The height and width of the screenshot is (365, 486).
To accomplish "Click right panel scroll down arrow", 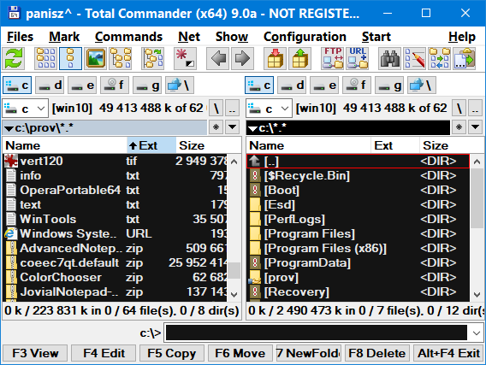I will click(477, 294).
